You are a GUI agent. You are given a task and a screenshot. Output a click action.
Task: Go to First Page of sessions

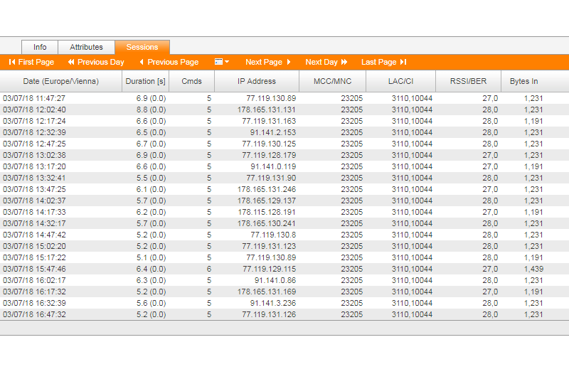click(31, 63)
